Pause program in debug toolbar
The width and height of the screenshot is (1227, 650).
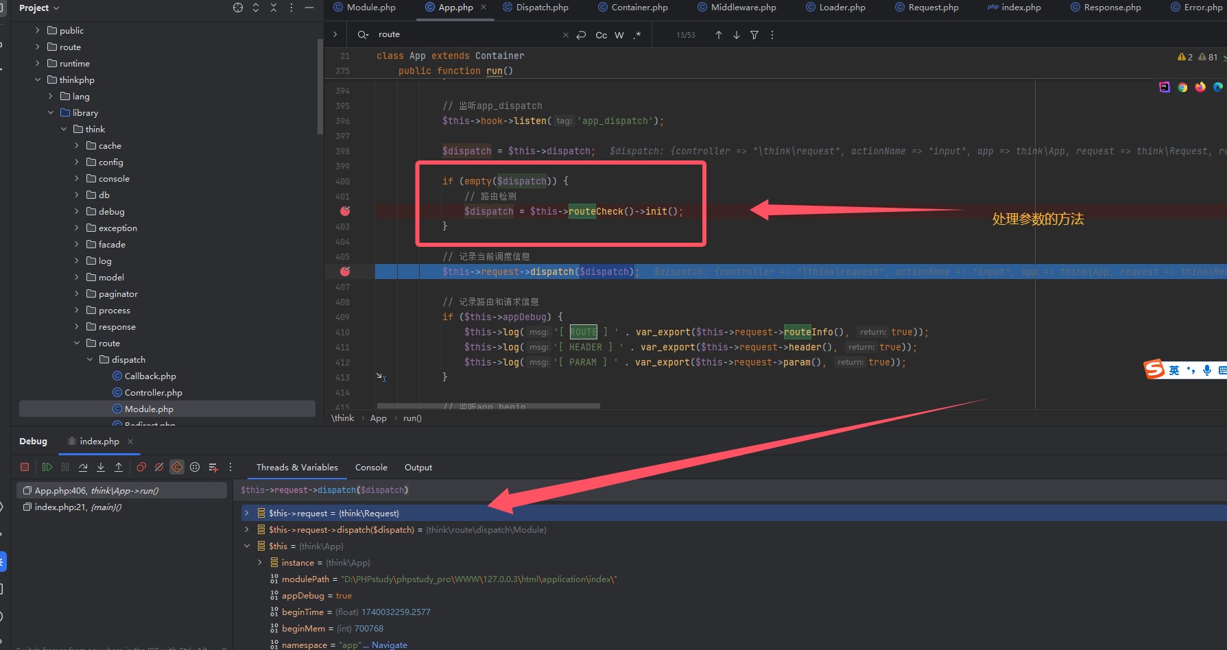(x=65, y=467)
